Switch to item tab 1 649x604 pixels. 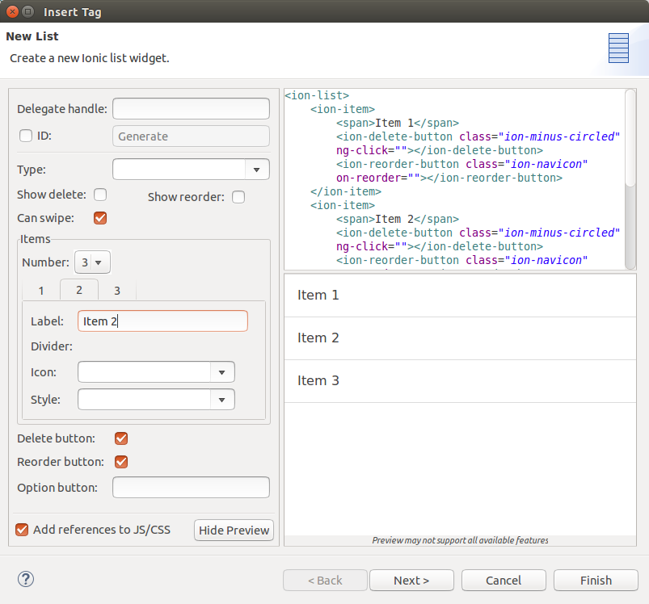coord(41,291)
